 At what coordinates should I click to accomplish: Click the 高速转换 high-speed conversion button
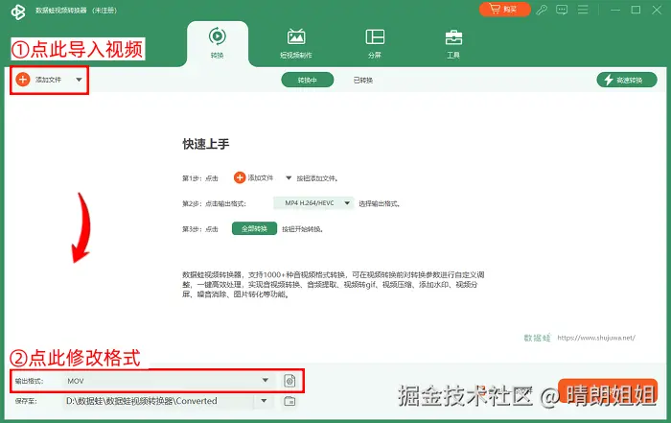tap(627, 80)
